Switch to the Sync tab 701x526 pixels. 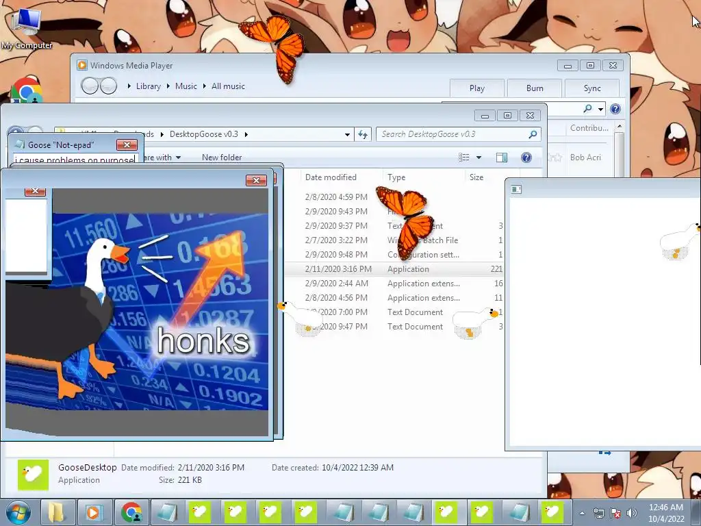(x=592, y=88)
